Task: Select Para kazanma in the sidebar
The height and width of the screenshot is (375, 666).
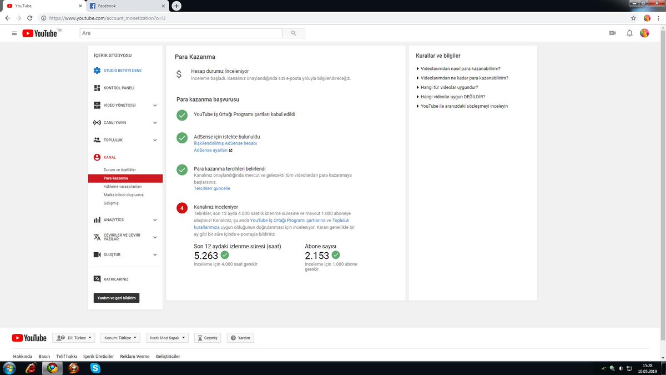Action: (125, 178)
